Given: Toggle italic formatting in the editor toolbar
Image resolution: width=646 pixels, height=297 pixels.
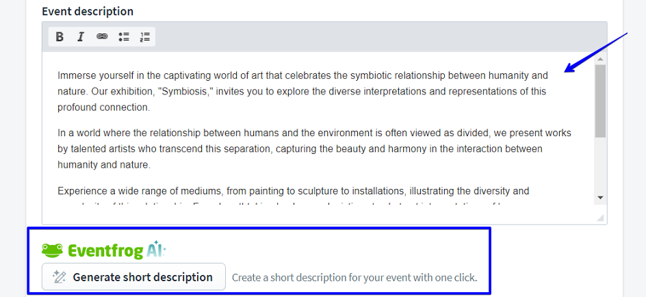Looking at the screenshot, I should point(81,37).
